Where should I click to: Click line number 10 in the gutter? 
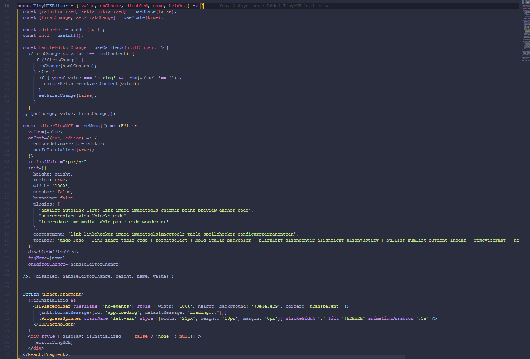click(x=7, y=5)
